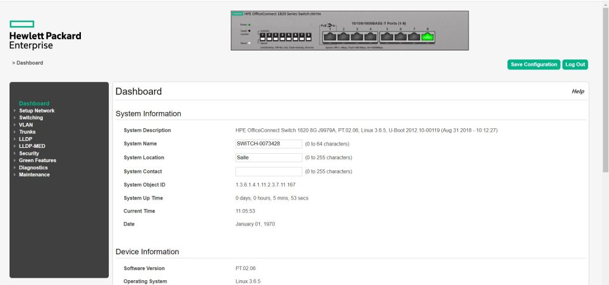609x285 pixels.
Task: Expand arrow beside Setup Network
Action: point(15,110)
